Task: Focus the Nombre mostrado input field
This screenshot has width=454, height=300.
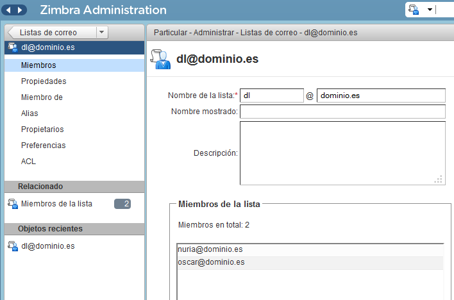Action: point(342,112)
